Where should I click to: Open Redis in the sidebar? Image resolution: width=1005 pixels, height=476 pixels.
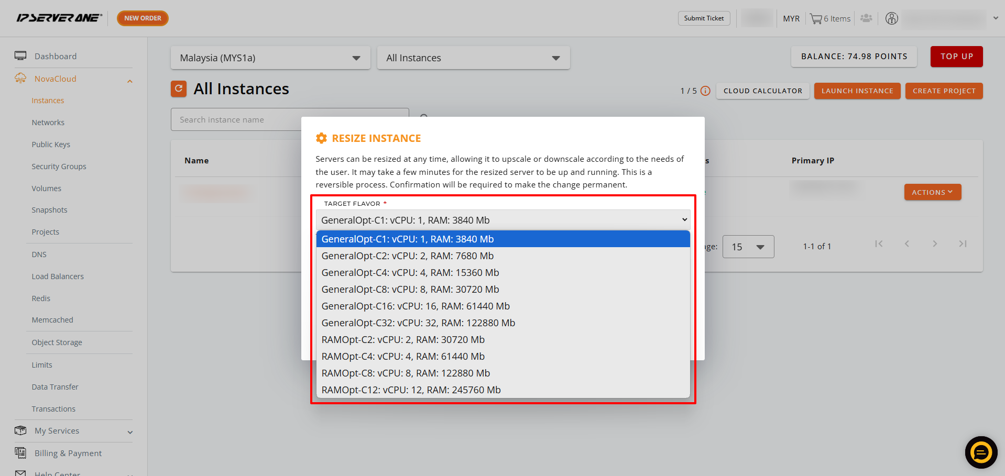41,298
